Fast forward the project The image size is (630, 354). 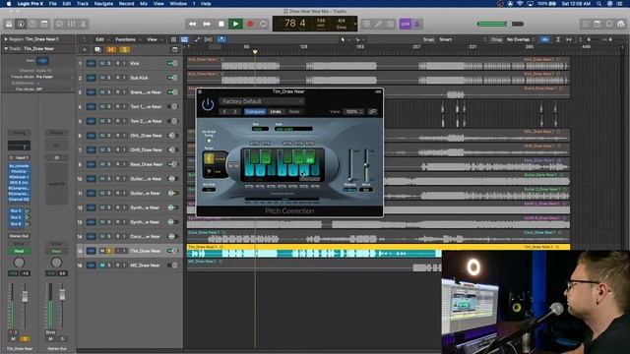pyautogui.click(x=207, y=24)
